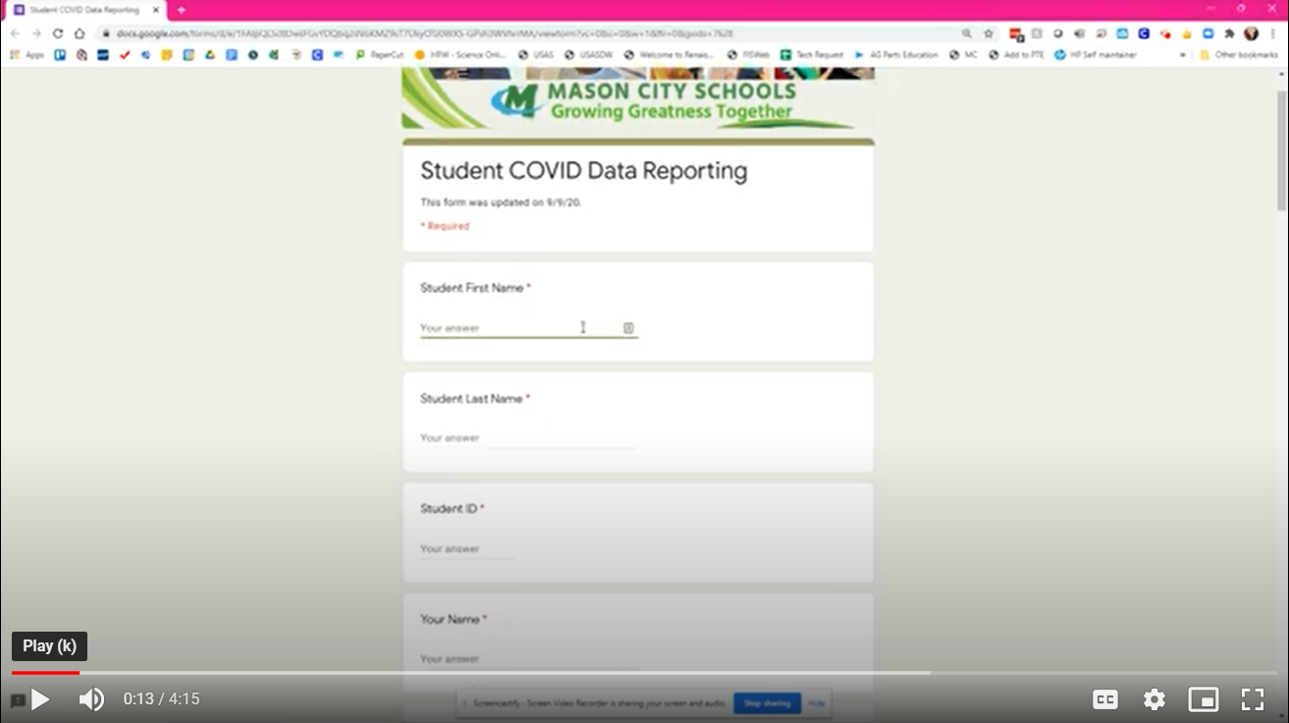Reload the page

pos(58,33)
